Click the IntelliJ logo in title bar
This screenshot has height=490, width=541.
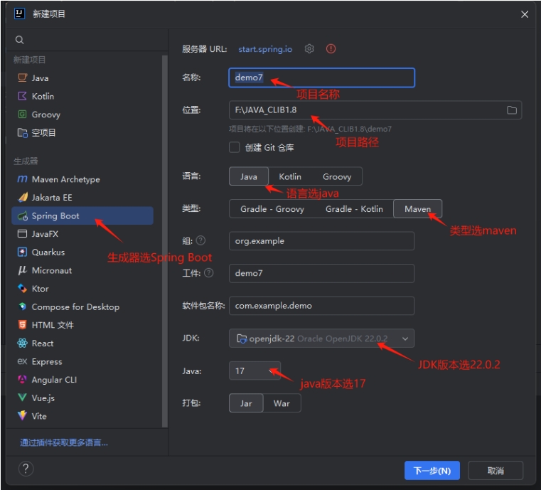tap(19, 14)
